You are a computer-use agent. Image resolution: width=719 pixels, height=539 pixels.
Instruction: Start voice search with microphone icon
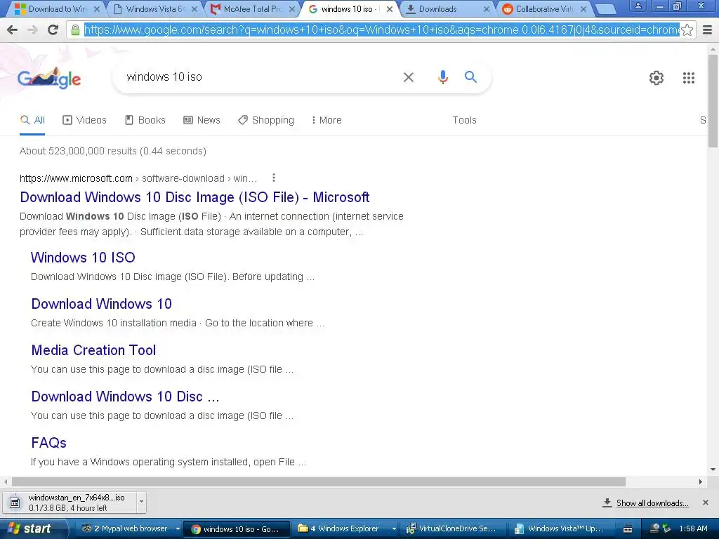click(442, 77)
